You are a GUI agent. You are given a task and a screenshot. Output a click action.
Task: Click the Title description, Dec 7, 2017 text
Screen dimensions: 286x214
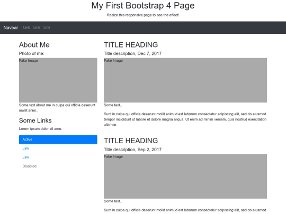click(x=132, y=53)
